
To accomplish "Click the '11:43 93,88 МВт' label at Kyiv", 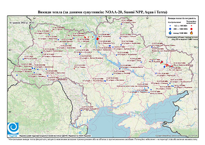I will tap(104, 34).
